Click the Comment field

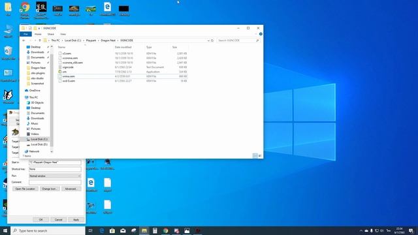55,182
